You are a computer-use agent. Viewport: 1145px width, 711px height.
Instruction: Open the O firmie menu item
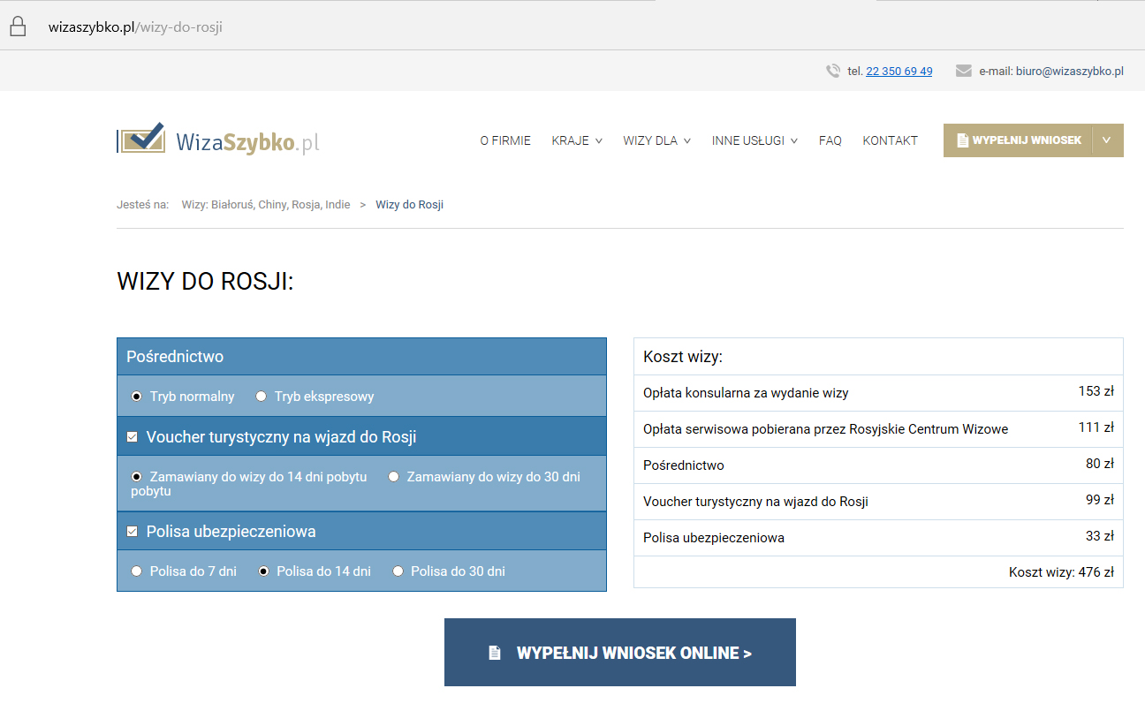click(505, 140)
